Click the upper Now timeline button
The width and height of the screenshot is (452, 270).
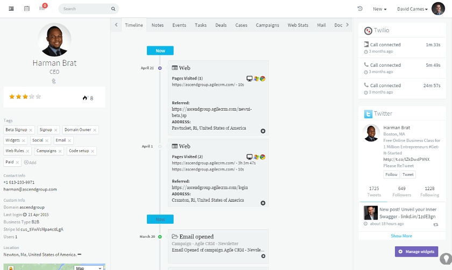click(160, 51)
